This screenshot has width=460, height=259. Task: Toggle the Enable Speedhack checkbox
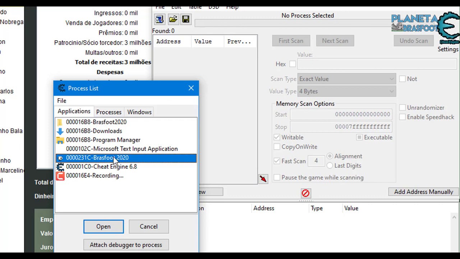(x=402, y=117)
